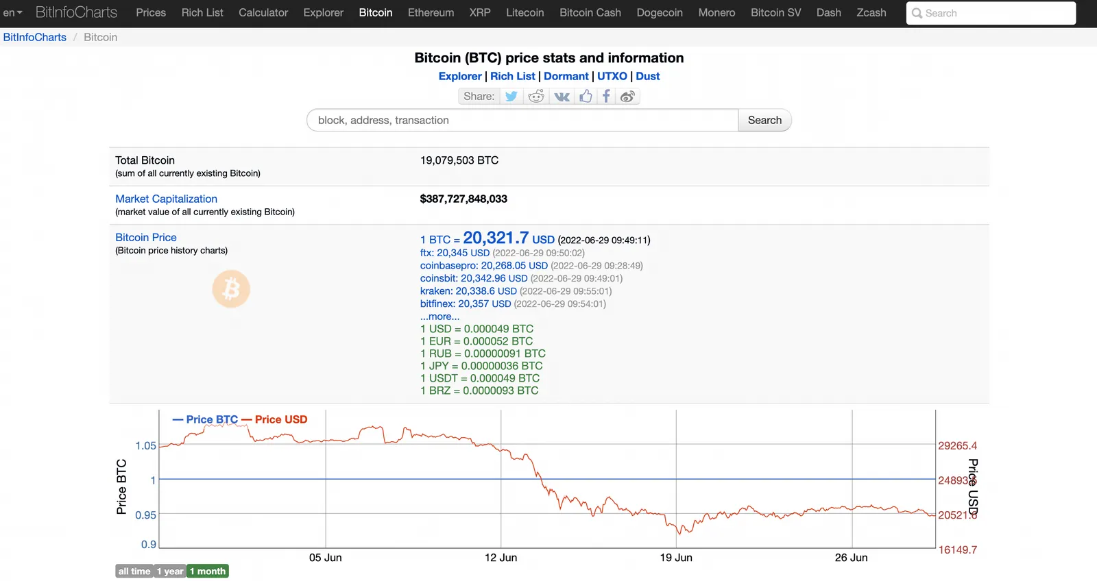Click '1 USD = 0.000049 BTC' text
Image resolution: width=1097 pixels, height=581 pixels.
[x=477, y=329]
